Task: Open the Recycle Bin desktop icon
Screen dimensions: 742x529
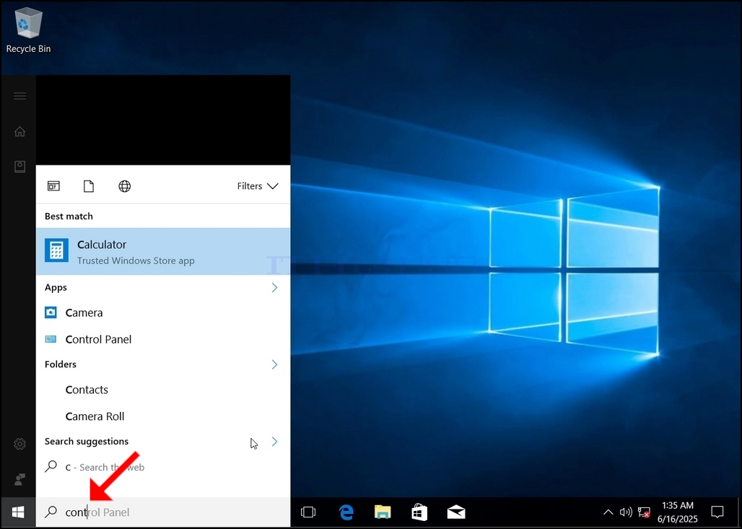Action: (28, 30)
